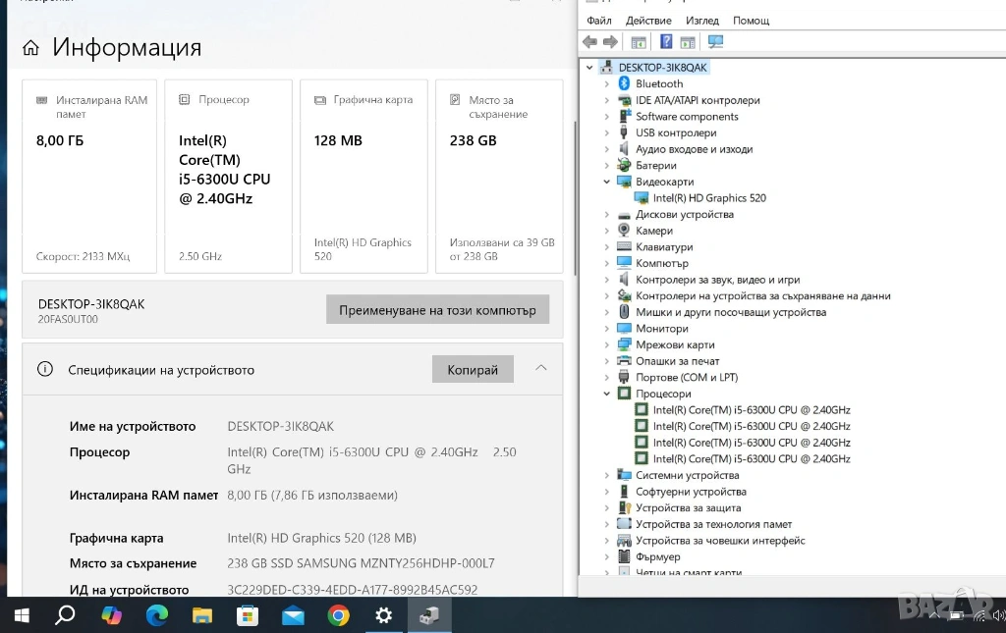Click the Опашки за печат printer icon
This screenshot has width=1006, height=633.
point(624,361)
